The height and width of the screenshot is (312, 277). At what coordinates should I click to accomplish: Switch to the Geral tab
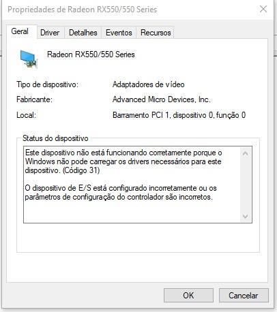tap(20, 31)
